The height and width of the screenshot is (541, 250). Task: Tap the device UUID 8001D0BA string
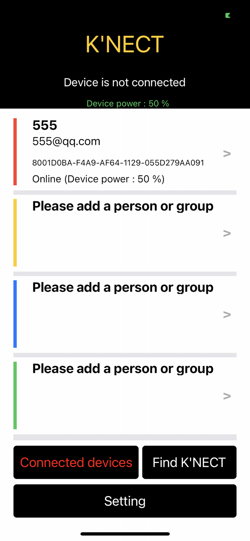118,163
